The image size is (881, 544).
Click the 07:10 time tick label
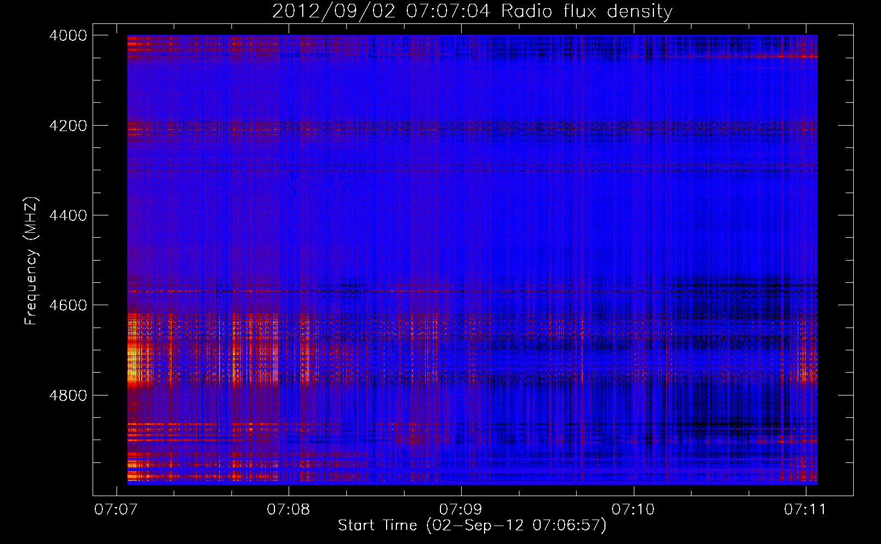point(633,510)
